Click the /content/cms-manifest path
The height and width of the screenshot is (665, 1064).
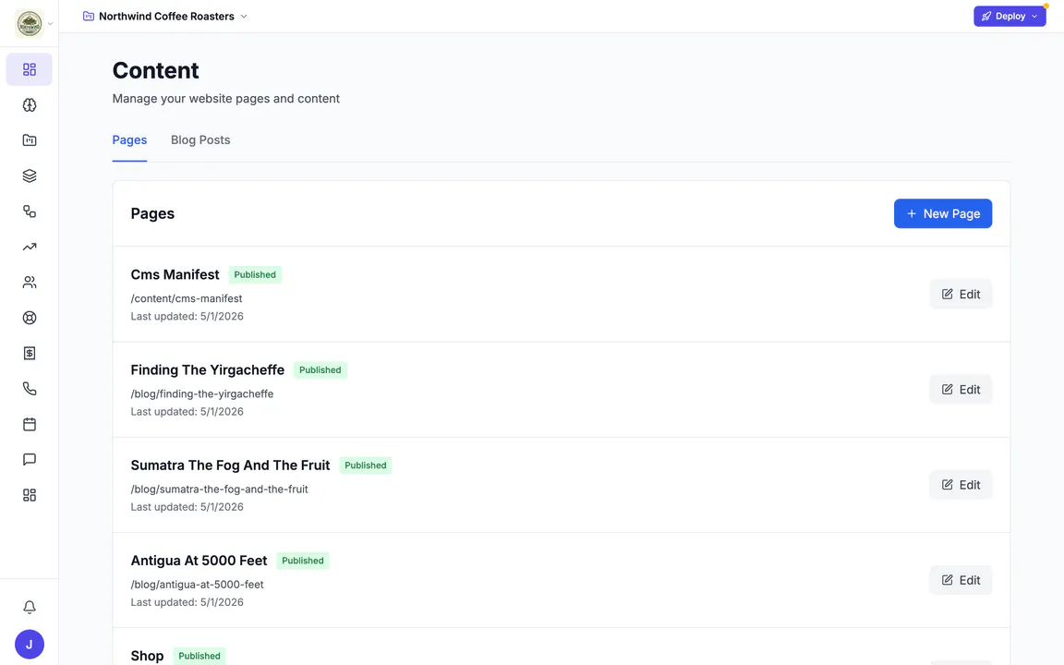(x=187, y=298)
